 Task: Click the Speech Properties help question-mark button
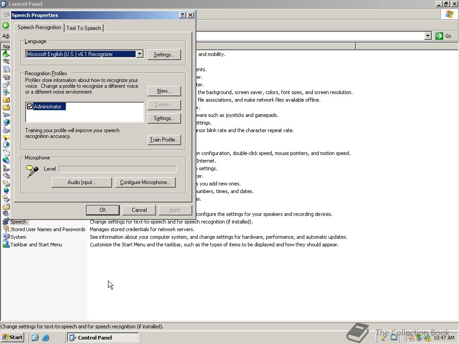(x=182, y=15)
